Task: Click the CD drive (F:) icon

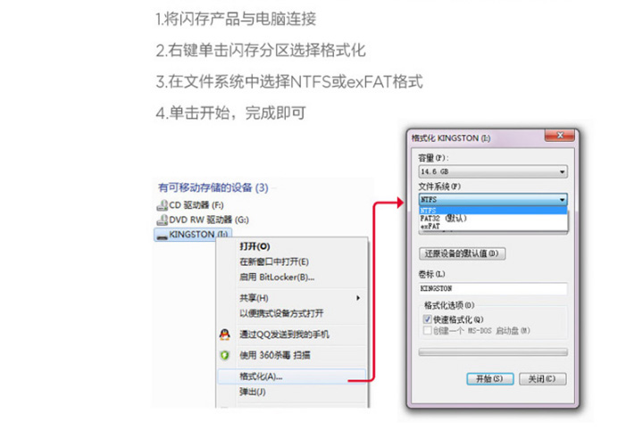Action: tap(163, 205)
